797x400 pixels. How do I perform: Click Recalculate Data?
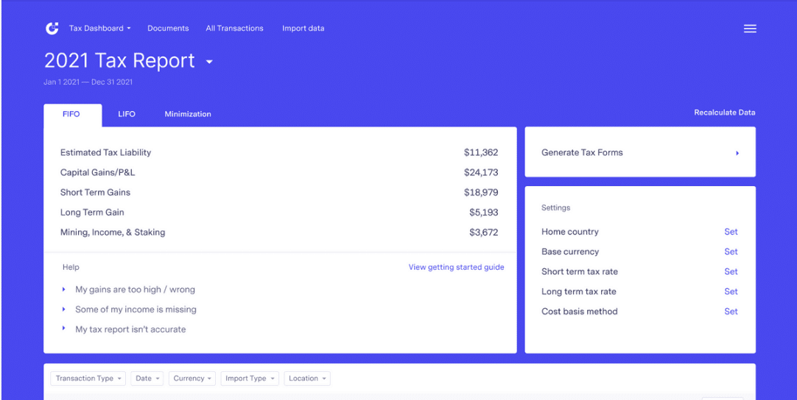pyautogui.click(x=724, y=113)
